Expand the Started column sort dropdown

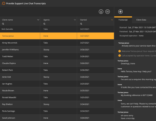point(112,20)
